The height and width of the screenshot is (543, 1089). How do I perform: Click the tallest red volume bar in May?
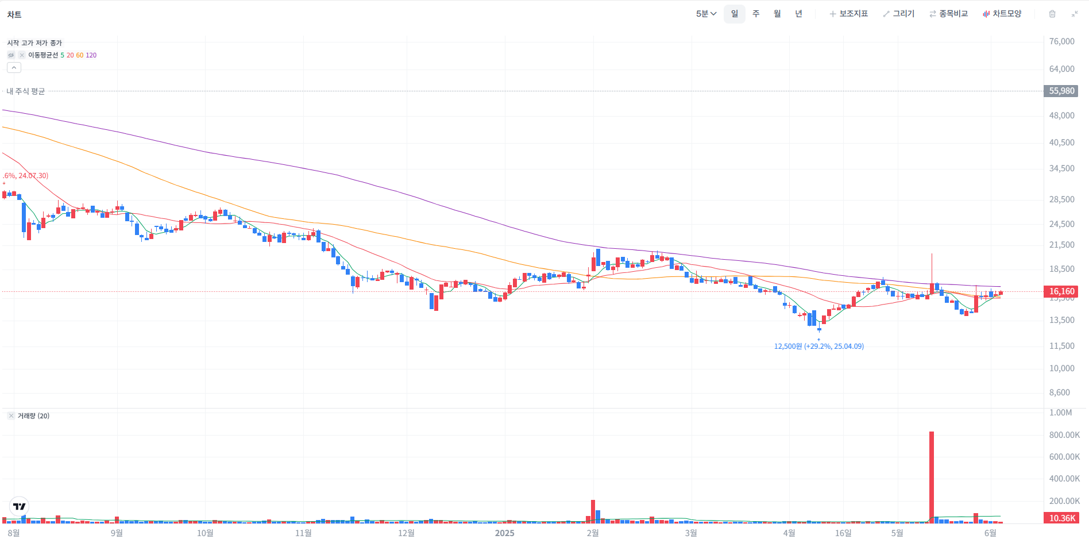point(932,477)
